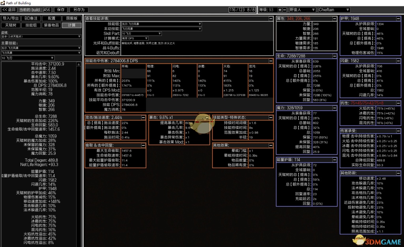
Task: Click the 116 / 123 passive points counter
Action: [242, 10]
